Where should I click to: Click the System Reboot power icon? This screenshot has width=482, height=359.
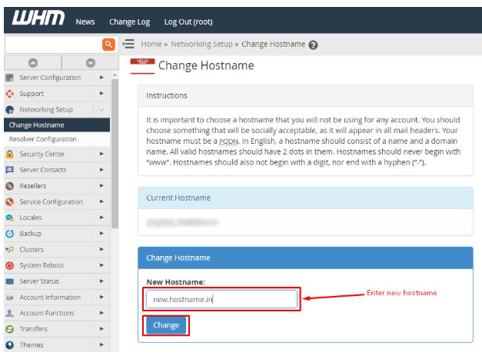[x=9, y=265]
